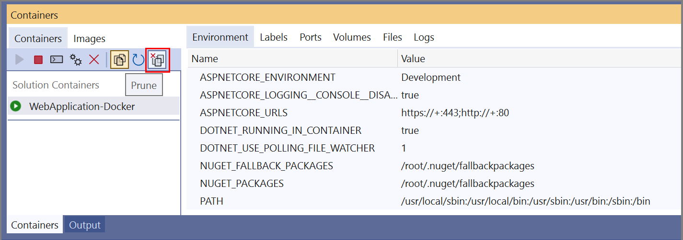Screen dimensions: 683x240
Task: Toggle the show all containers icon
Action: click(x=119, y=60)
